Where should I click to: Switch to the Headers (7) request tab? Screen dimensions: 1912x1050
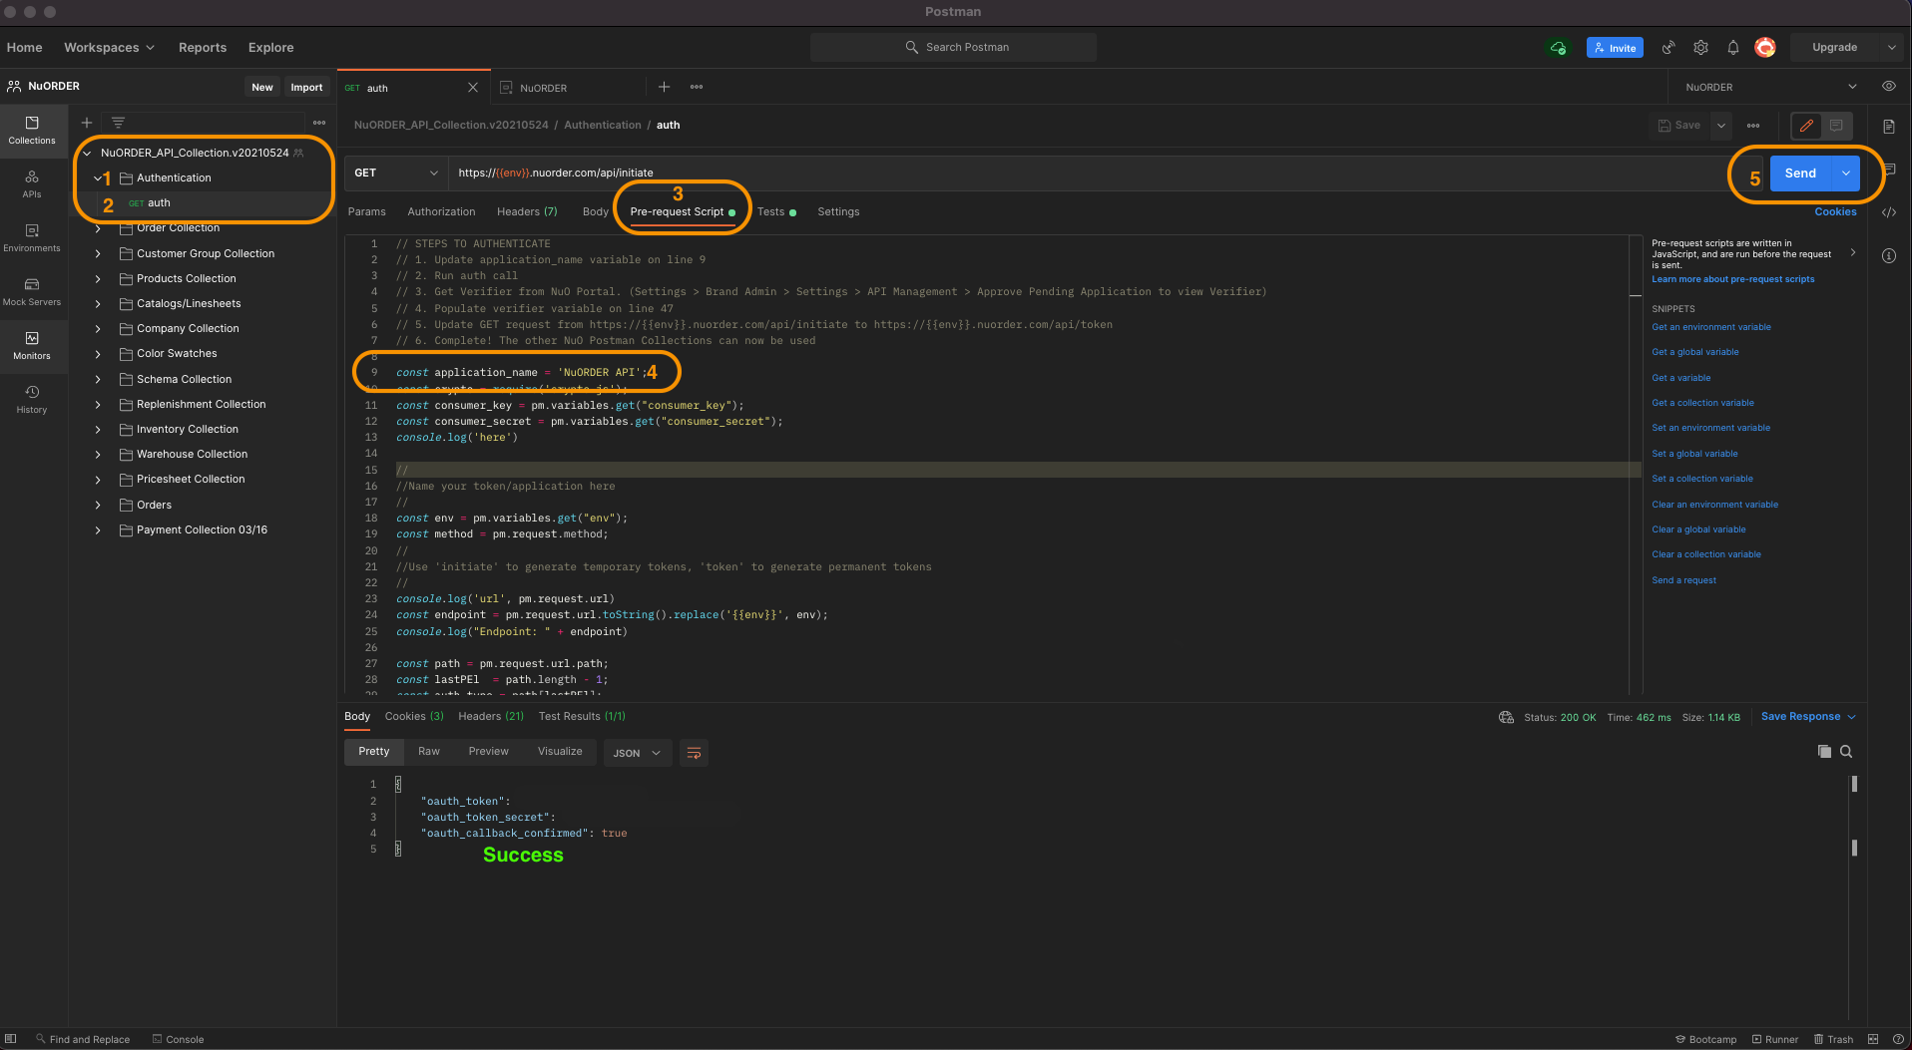point(527,211)
